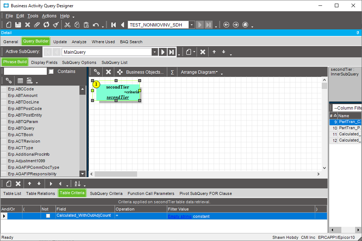
Task: Click the table search input field
Action: pos(25,72)
